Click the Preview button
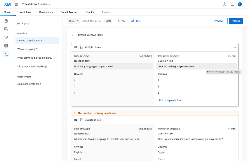 [x=218, y=21]
